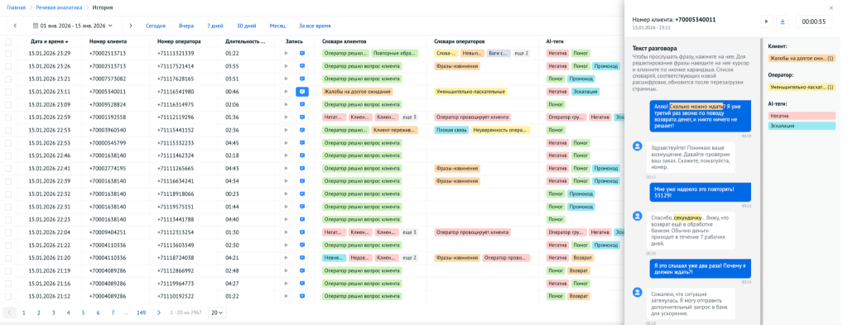Play recording for call at 21:12

tap(286, 296)
